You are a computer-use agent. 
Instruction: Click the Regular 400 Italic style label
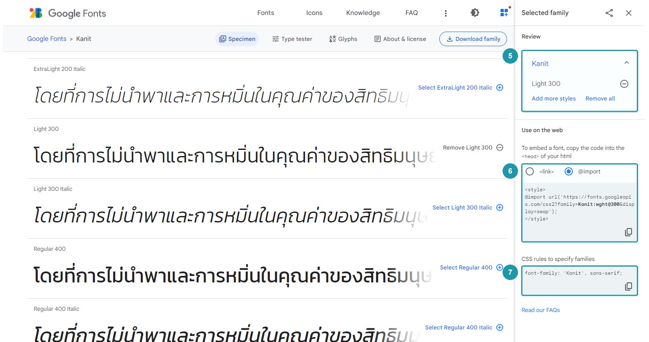point(56,309)
